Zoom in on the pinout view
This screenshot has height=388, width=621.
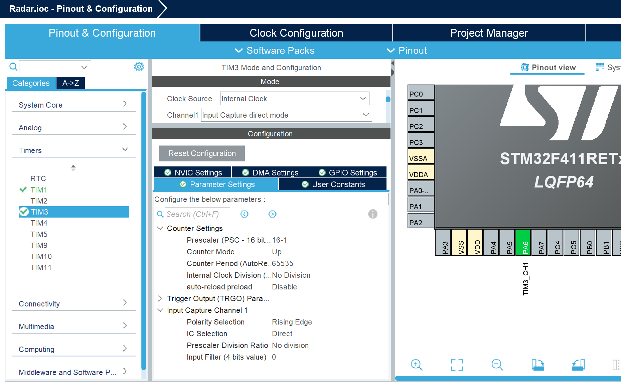tap(417, 365)
